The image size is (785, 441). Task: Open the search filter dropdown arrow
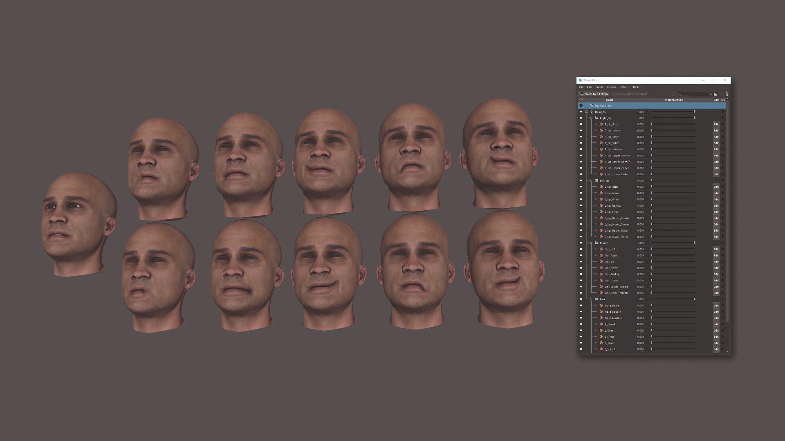711,94
